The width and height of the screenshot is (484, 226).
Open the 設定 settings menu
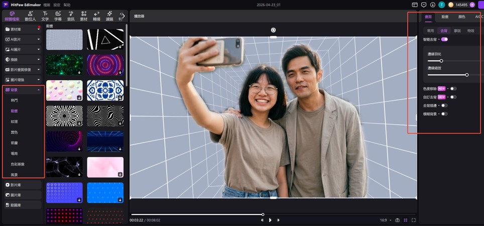pos(57,5)
